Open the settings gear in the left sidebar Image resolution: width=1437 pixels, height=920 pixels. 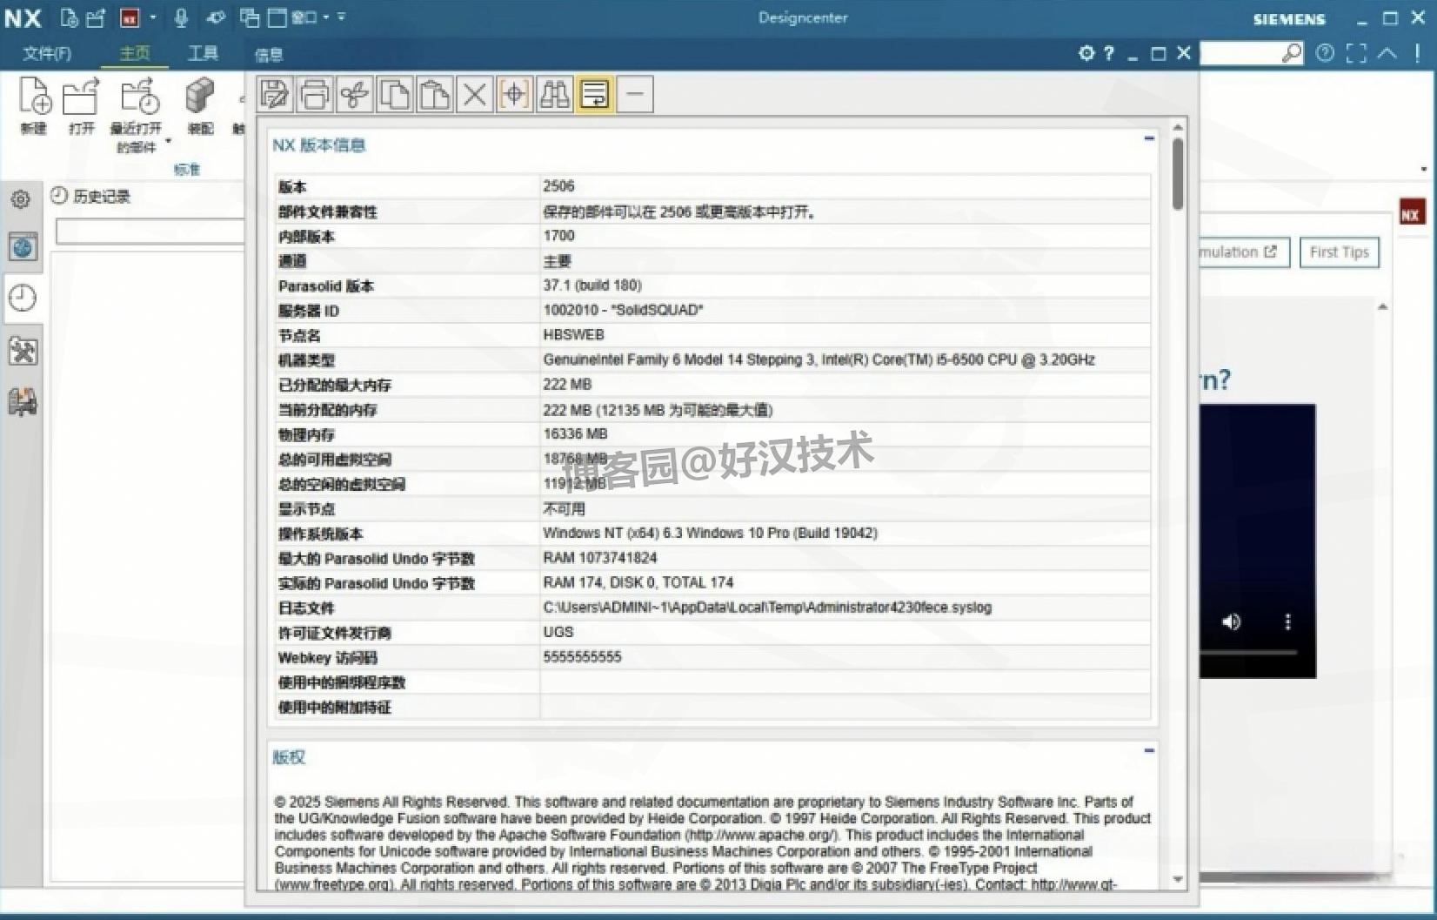21,198
